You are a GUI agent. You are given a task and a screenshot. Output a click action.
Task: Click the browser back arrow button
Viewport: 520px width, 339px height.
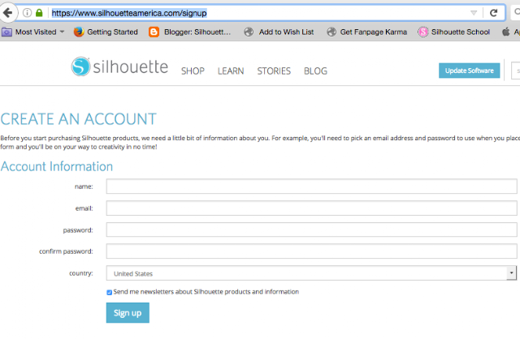(x=7, y=13)
